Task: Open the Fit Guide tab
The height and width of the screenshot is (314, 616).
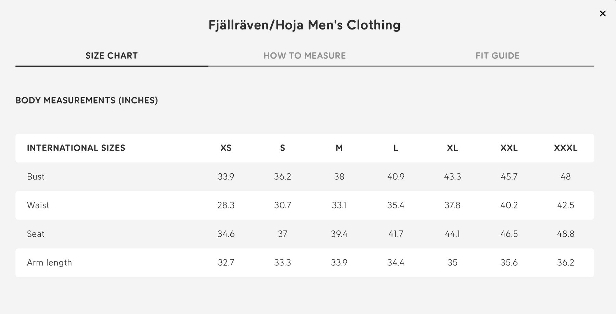Action: pos(497,56)
